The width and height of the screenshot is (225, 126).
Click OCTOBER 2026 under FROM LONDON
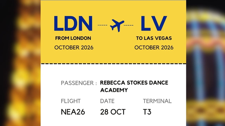[x=74, y=48]
